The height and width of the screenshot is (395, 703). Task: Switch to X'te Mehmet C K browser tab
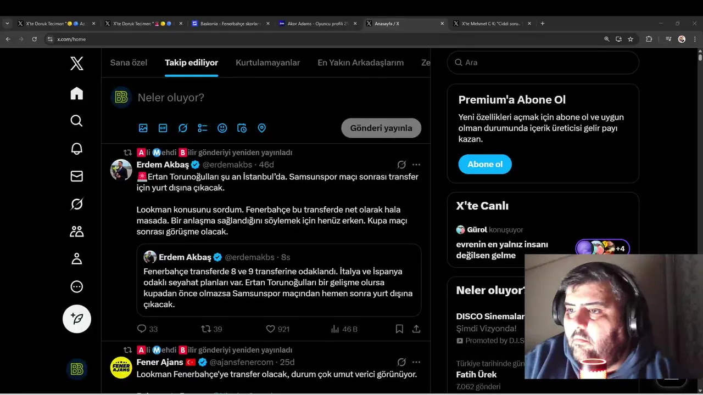493,24
